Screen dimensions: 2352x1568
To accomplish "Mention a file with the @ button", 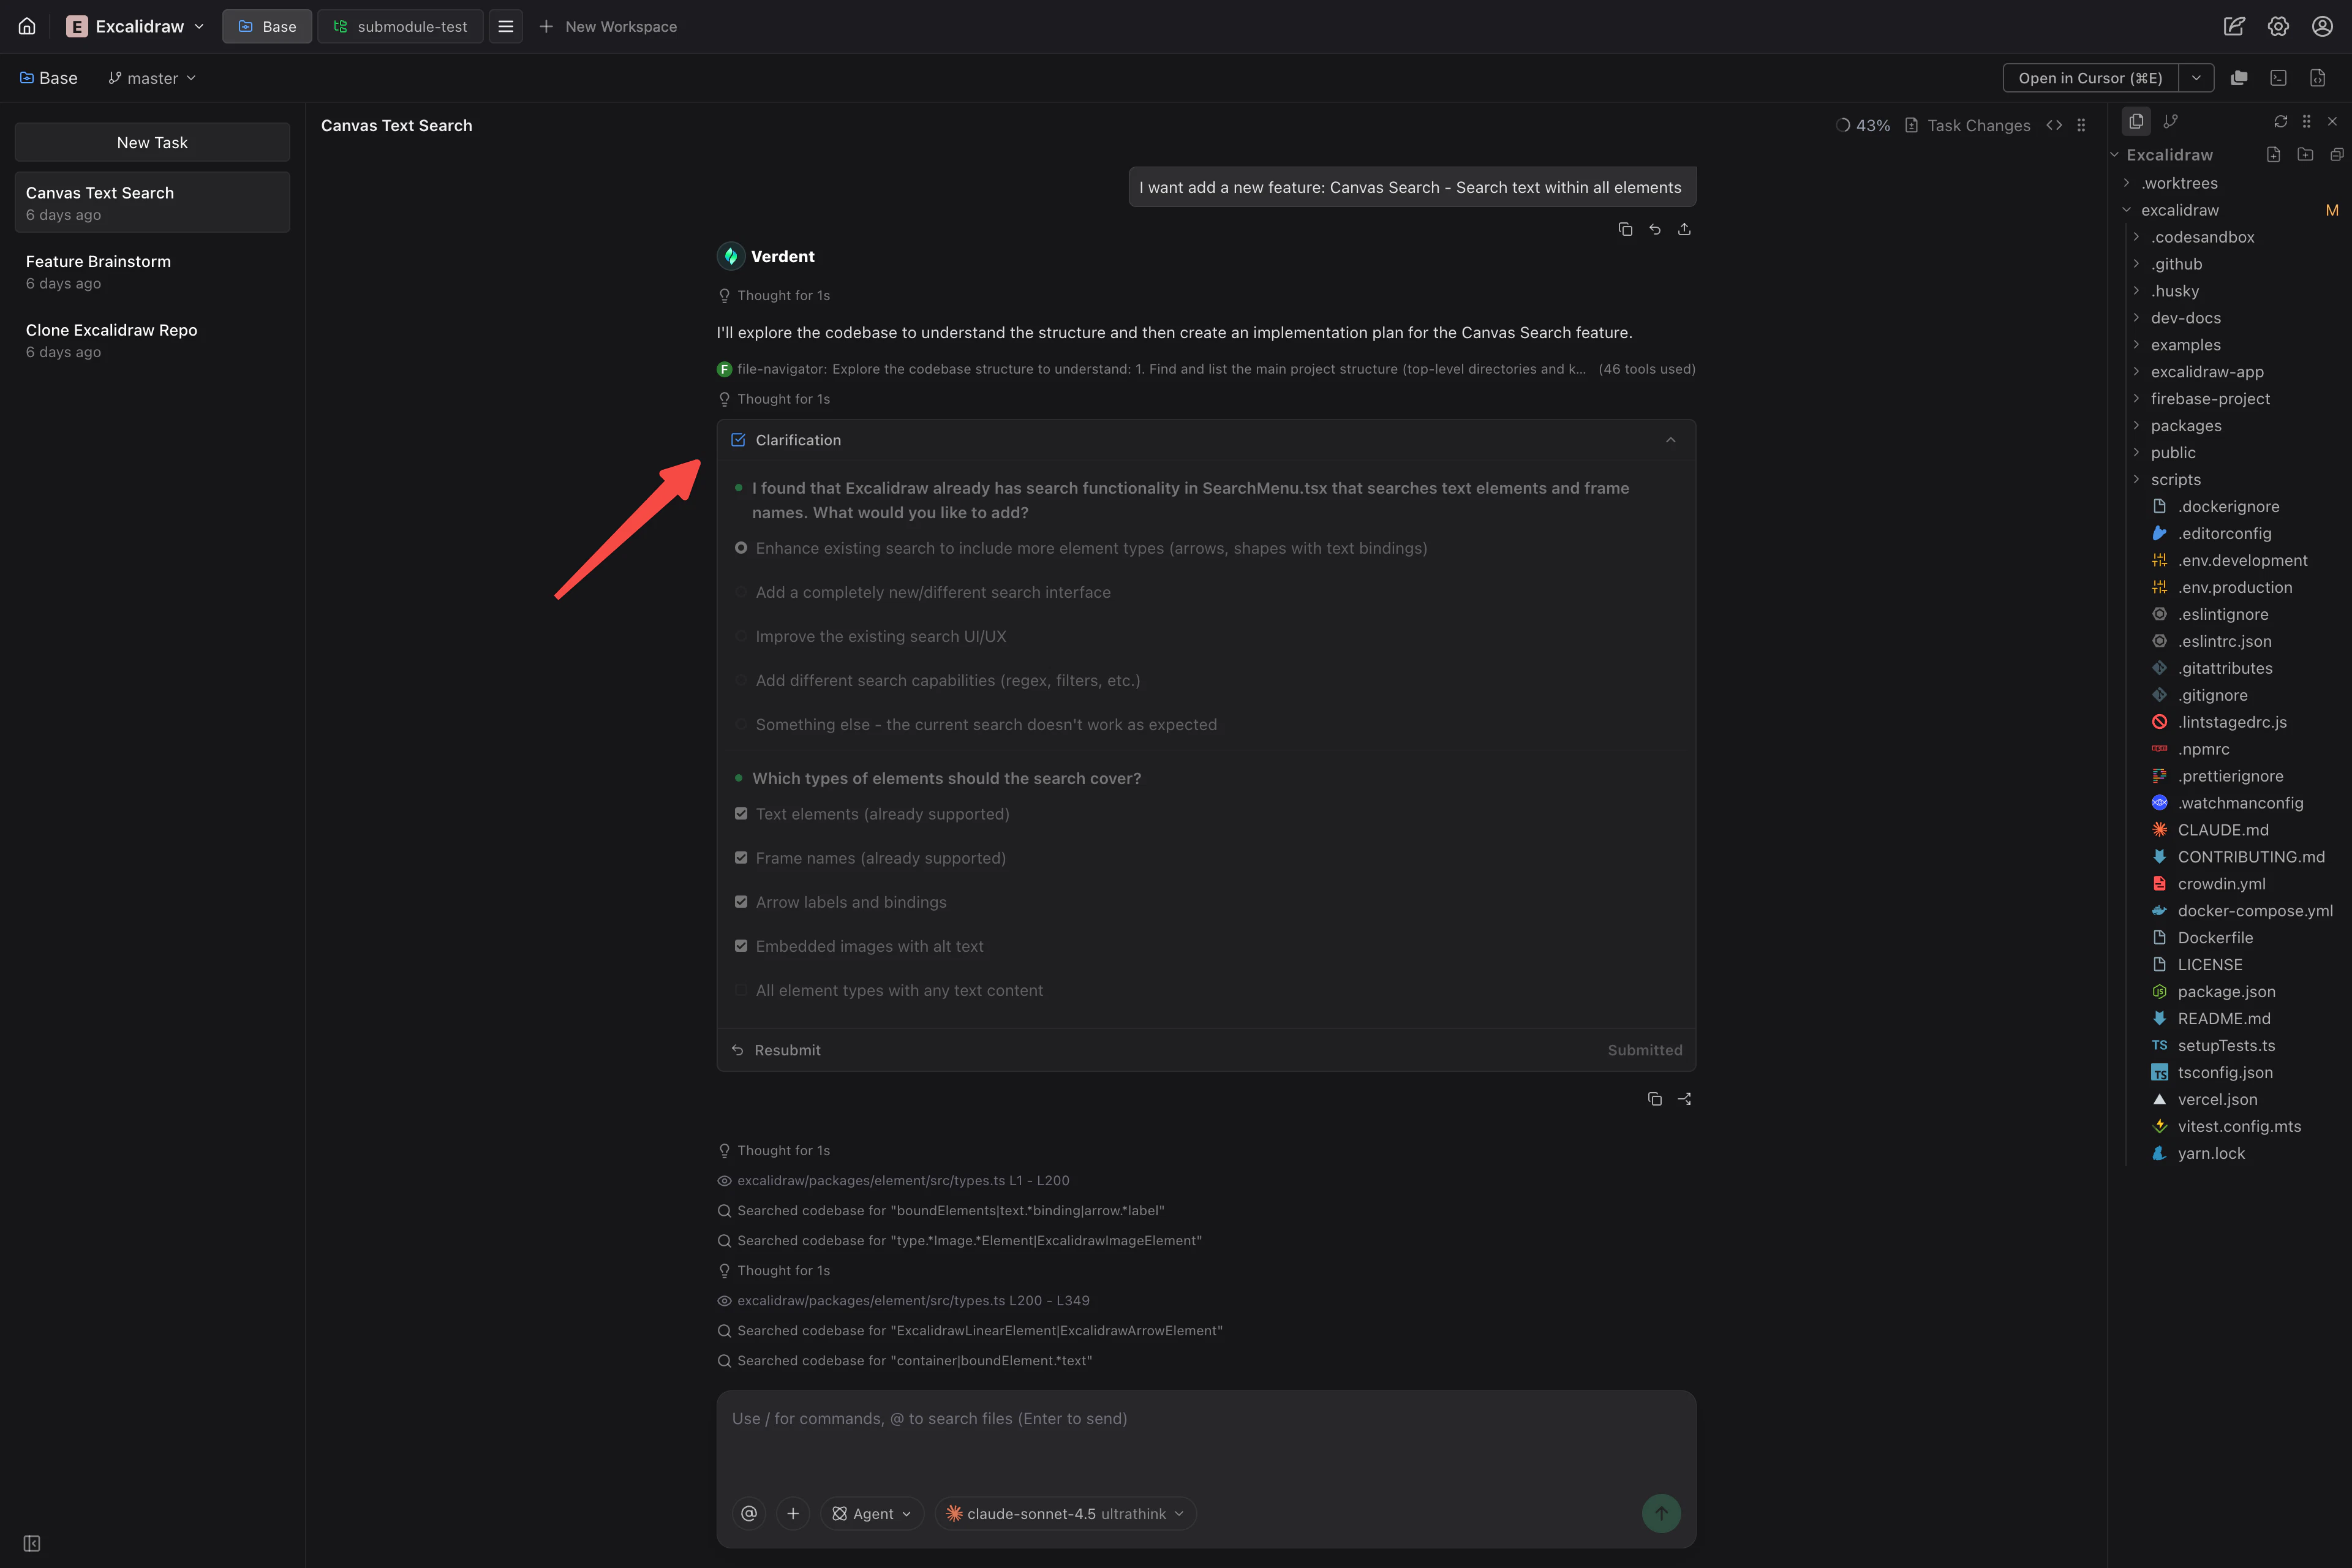I will point(749,1514).
